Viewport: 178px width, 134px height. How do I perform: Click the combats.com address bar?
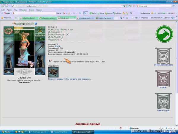pyautogui.click(x=67, y=6)
